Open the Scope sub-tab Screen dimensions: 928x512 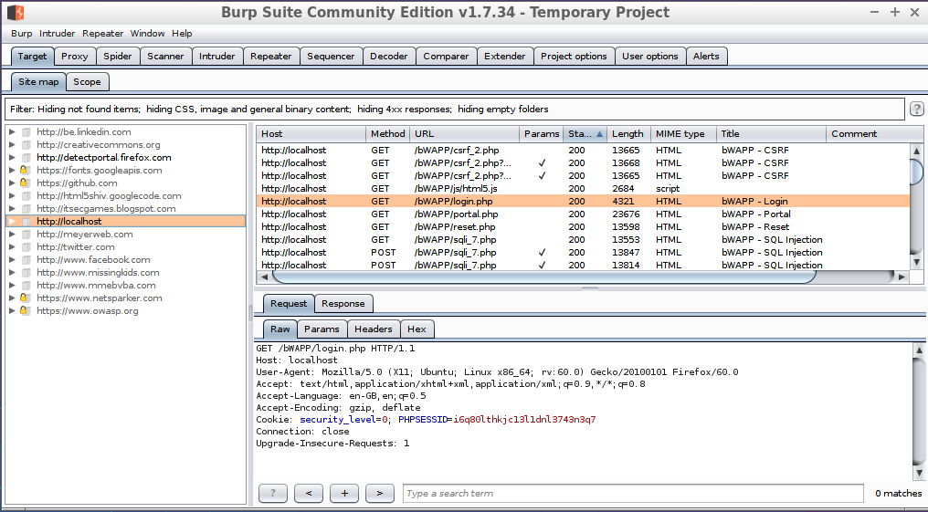(x=87, y=82)
